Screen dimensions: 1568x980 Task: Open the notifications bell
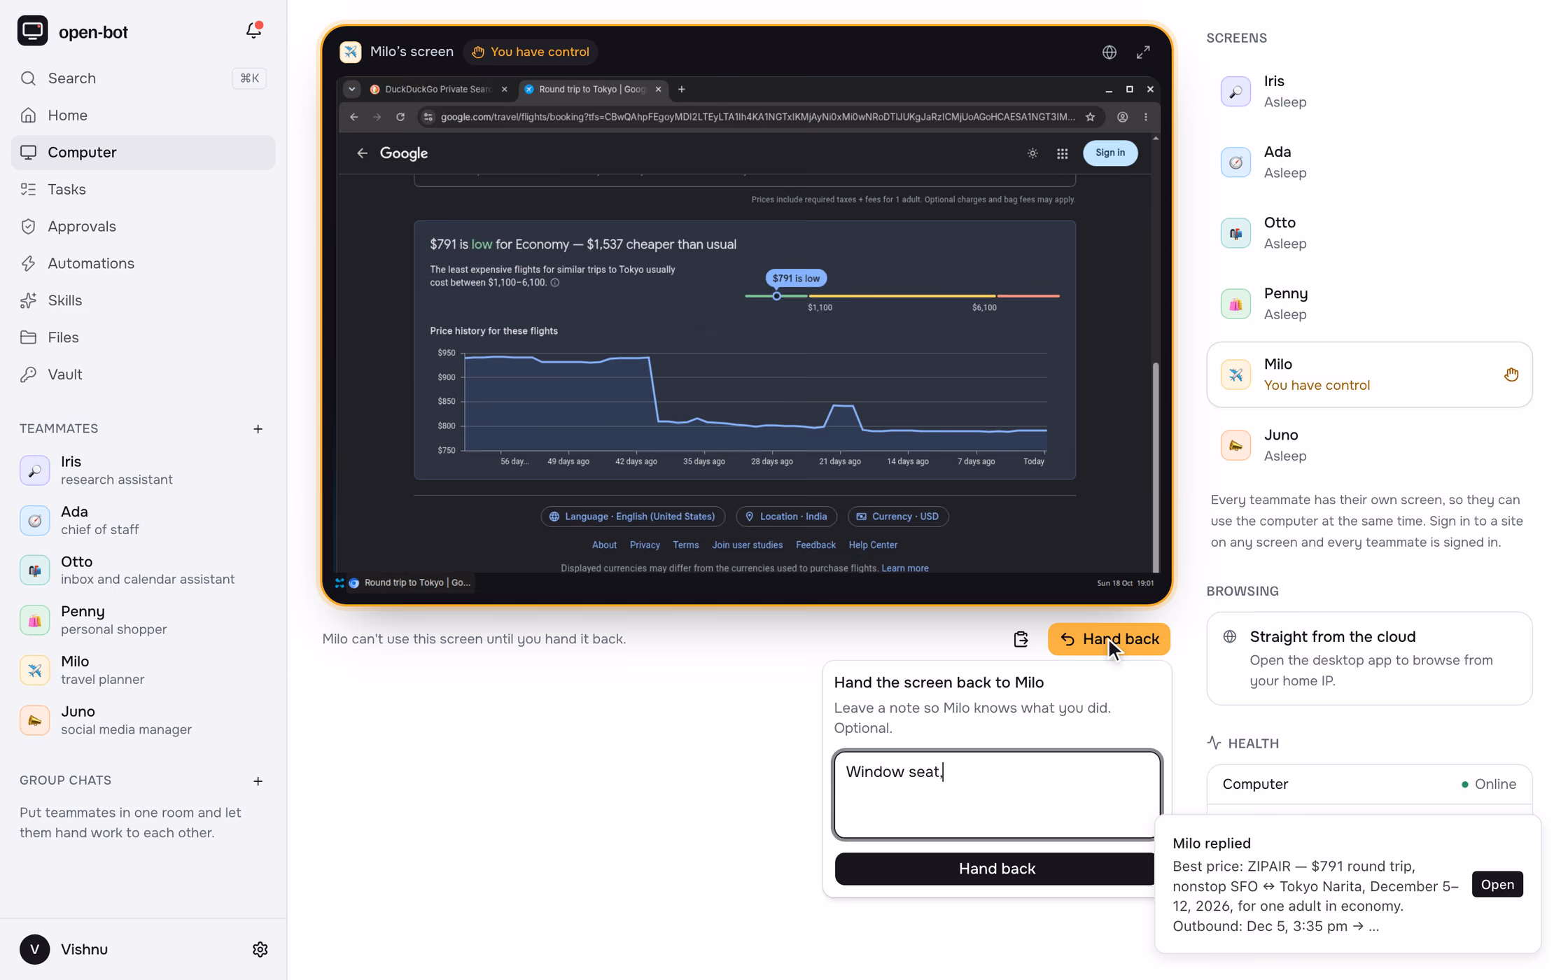point(253,31)
